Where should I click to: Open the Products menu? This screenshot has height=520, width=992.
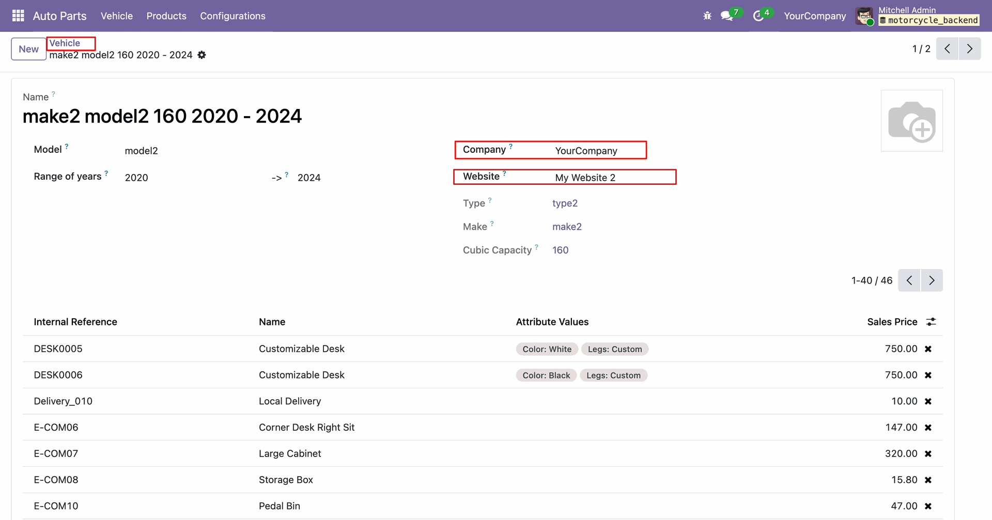[166, 16]
